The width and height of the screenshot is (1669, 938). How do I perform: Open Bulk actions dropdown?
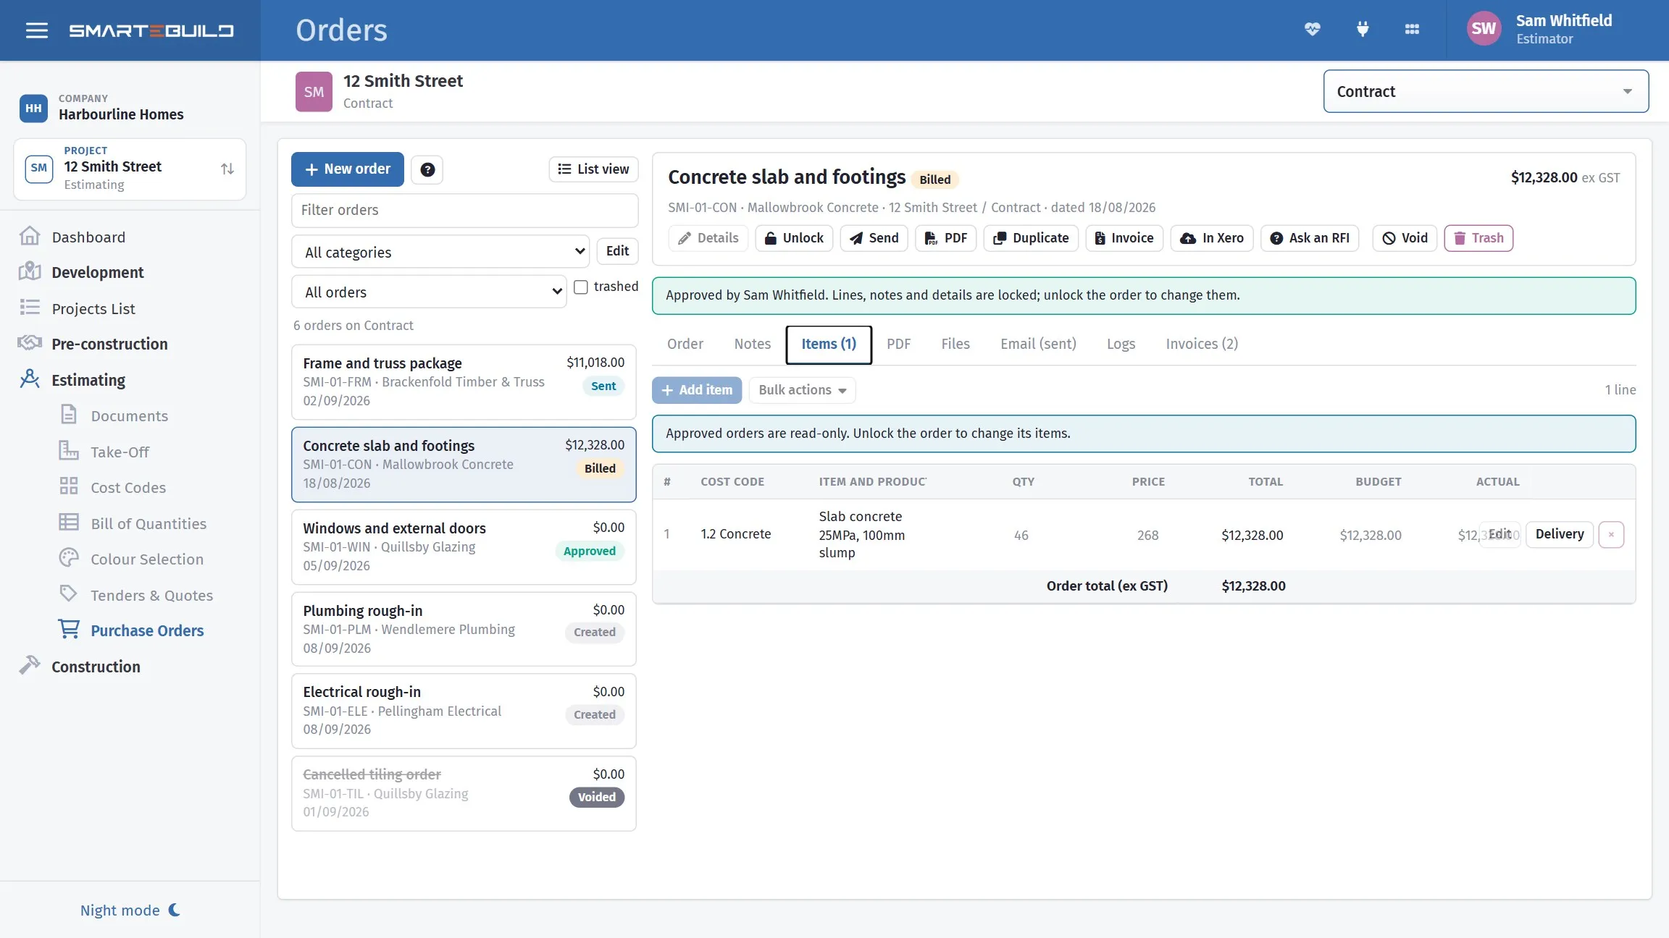[x=802, y=389]
